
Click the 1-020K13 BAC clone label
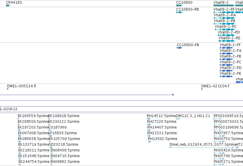click(x=9, y=109)
